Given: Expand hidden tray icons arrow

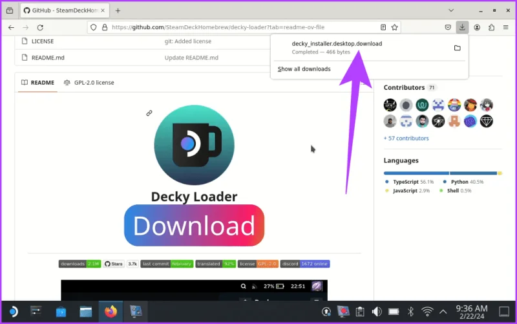Looking at the screenshot, I should point(443,312).
